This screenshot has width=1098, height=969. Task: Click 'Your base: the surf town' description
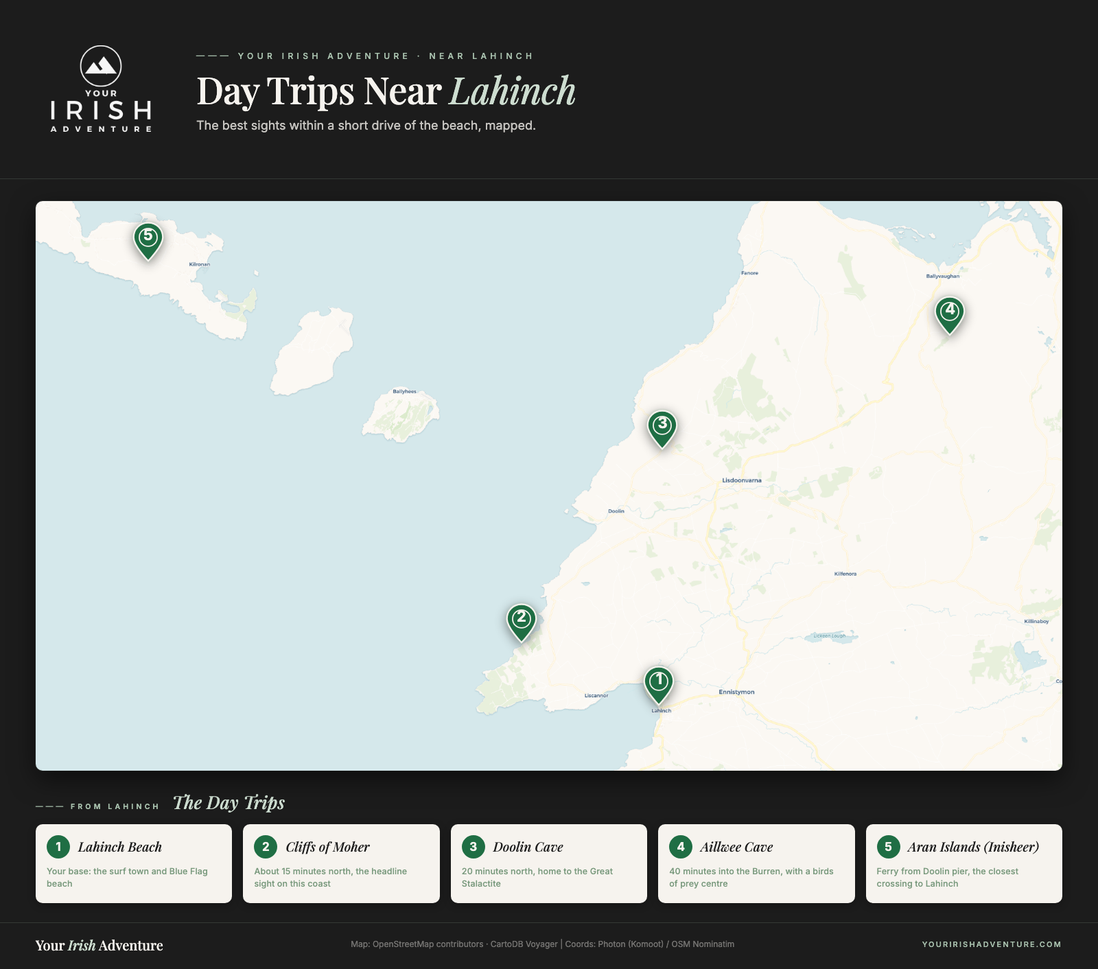(127, 877)
